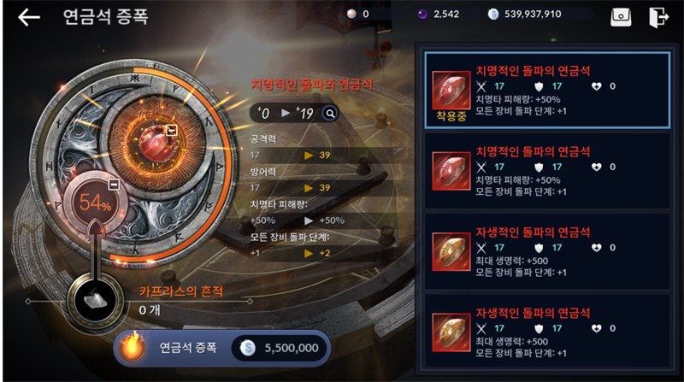The width and height of the screenshot is (684, 382).
Task: Tap the purple black pearl currency 2,542
Action: [x=439, y=15]
